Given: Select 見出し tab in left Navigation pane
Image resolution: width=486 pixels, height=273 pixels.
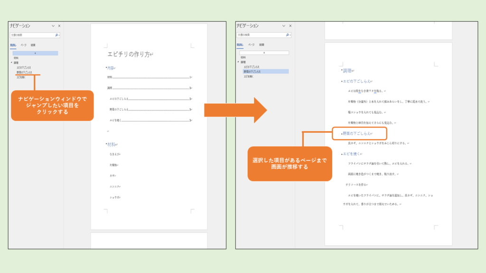Looking at the screenshot, I should coord(13,45).
